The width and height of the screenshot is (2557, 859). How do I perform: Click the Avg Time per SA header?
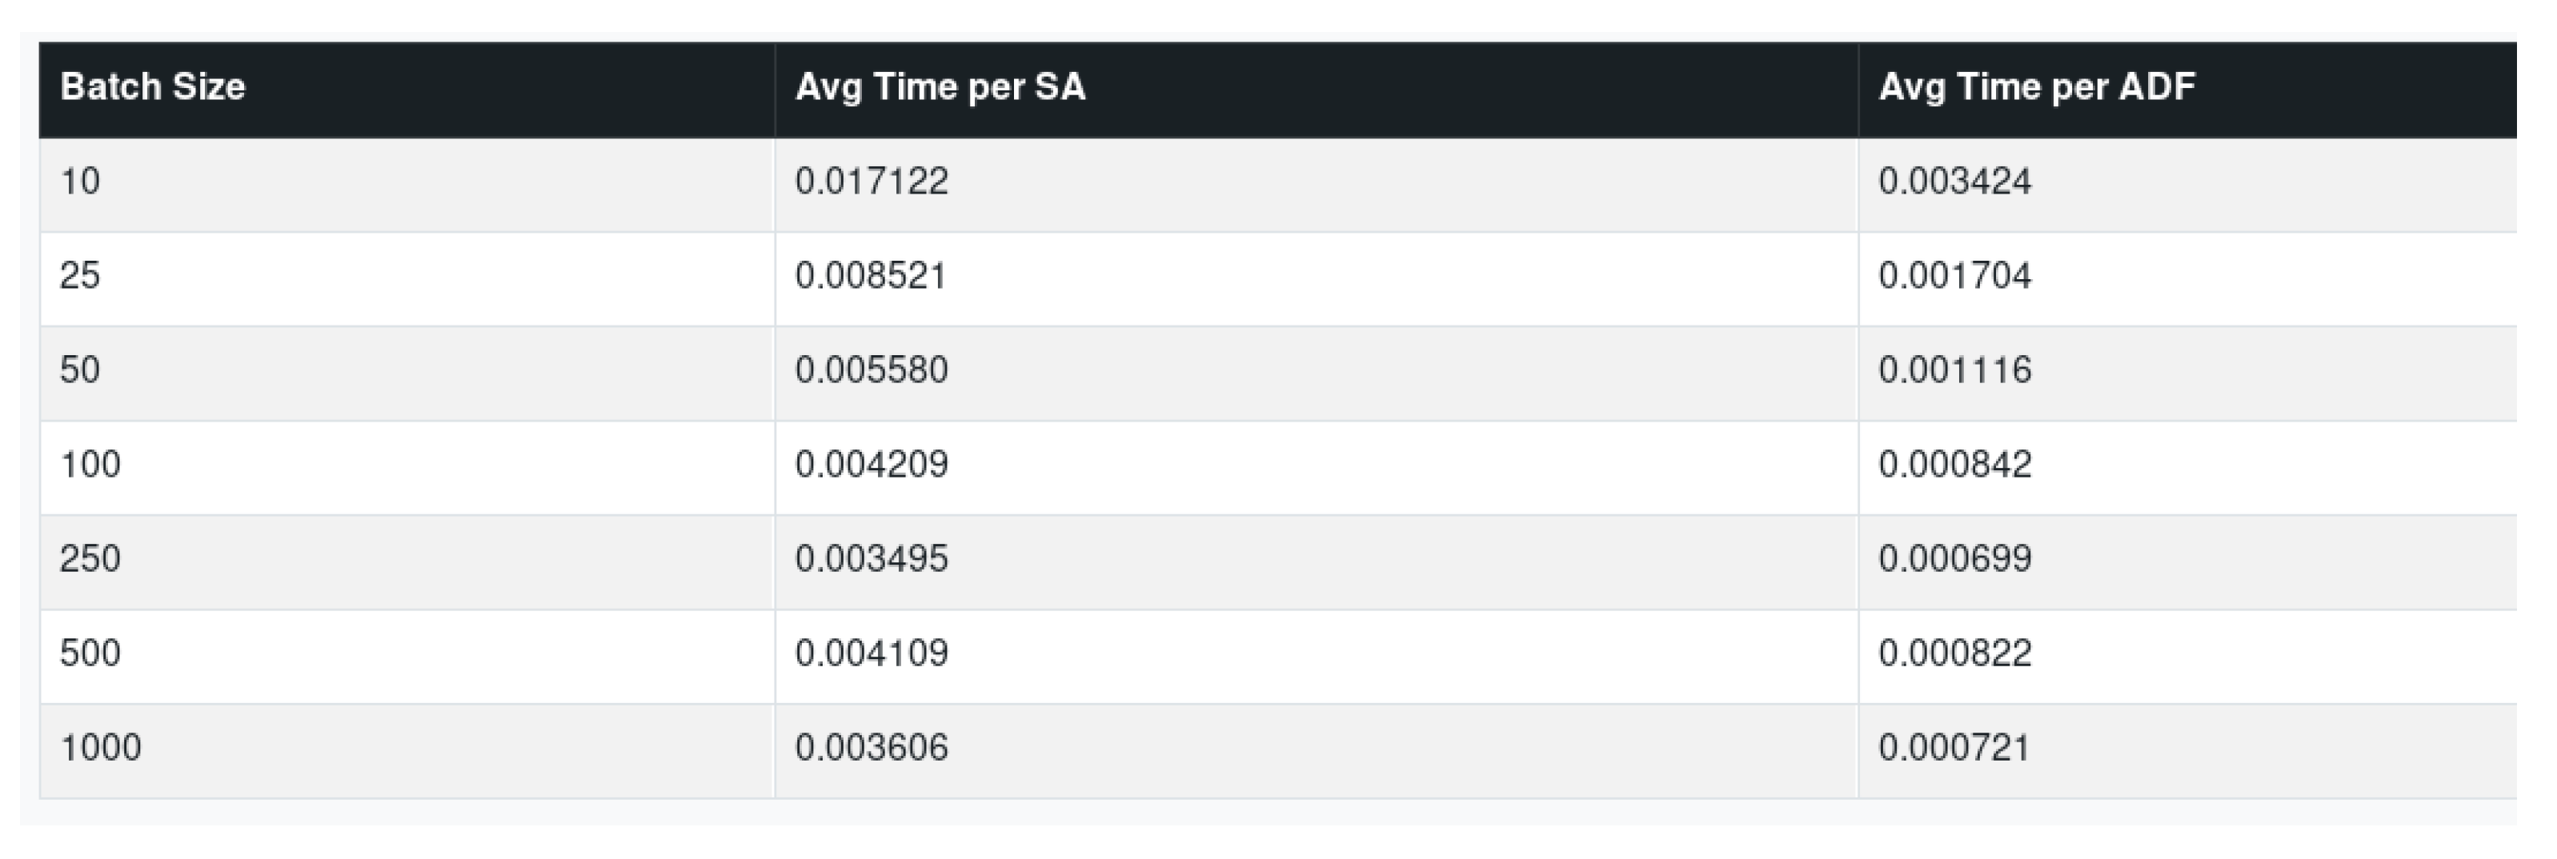[940, 87]
